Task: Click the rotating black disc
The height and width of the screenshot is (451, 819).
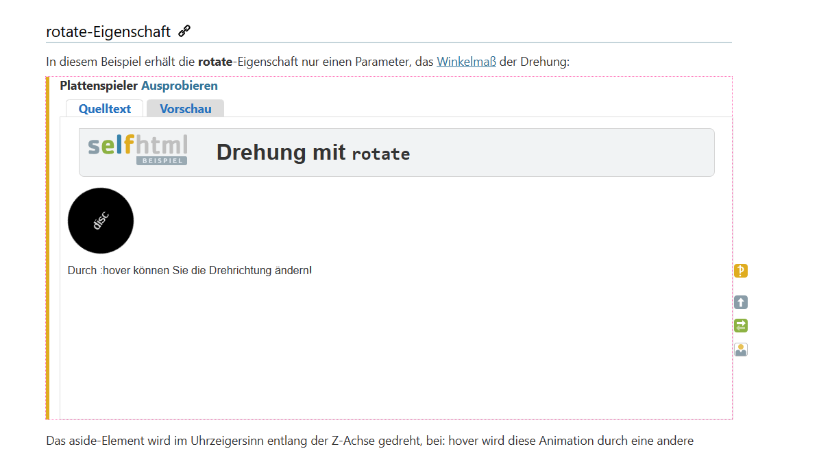Action: (101, 221)
